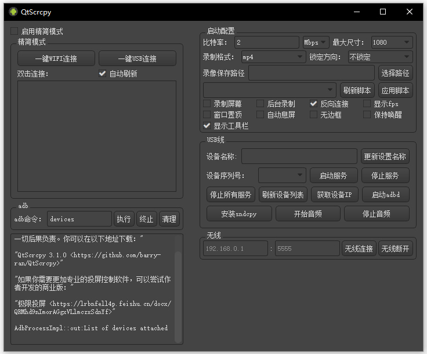
Task: Click the 一键USB连接 button
Action: coord(137,59)
